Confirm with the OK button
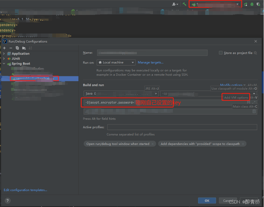 (207, 200)
